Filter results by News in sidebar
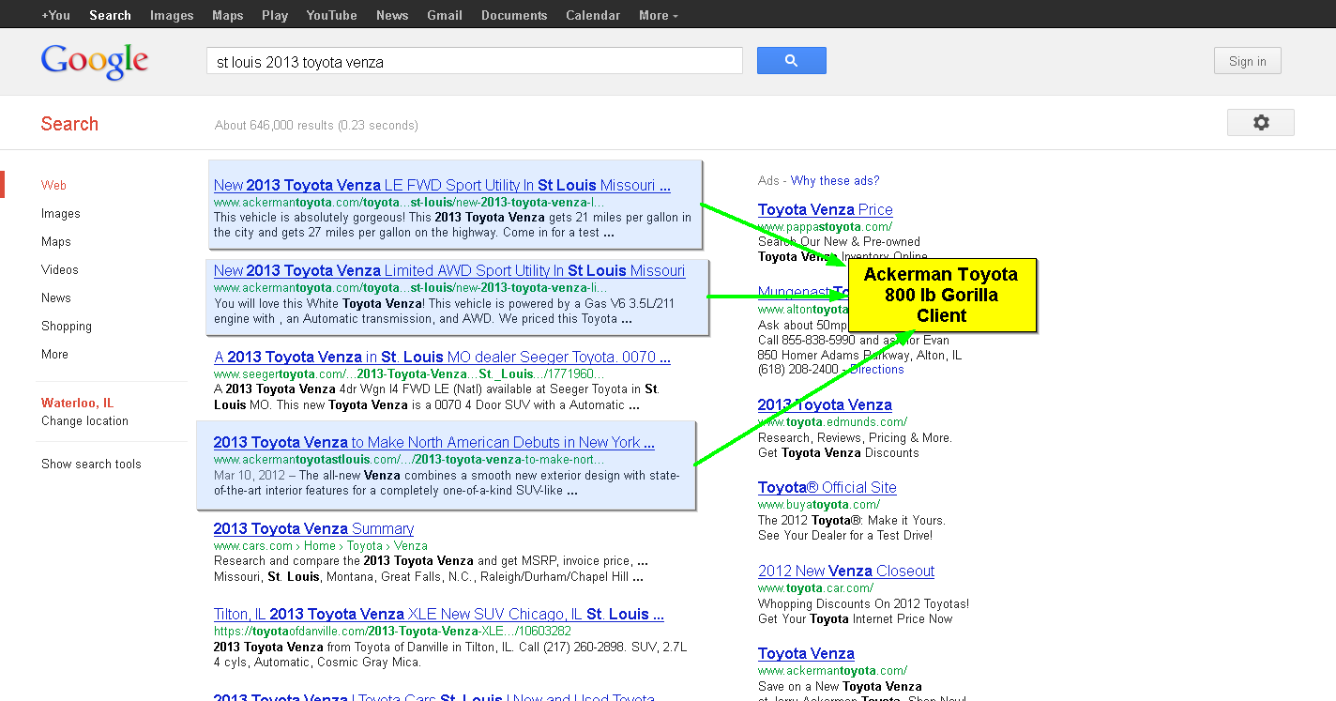The height and width of the screenshot is (701, 1336). point(56,297)
